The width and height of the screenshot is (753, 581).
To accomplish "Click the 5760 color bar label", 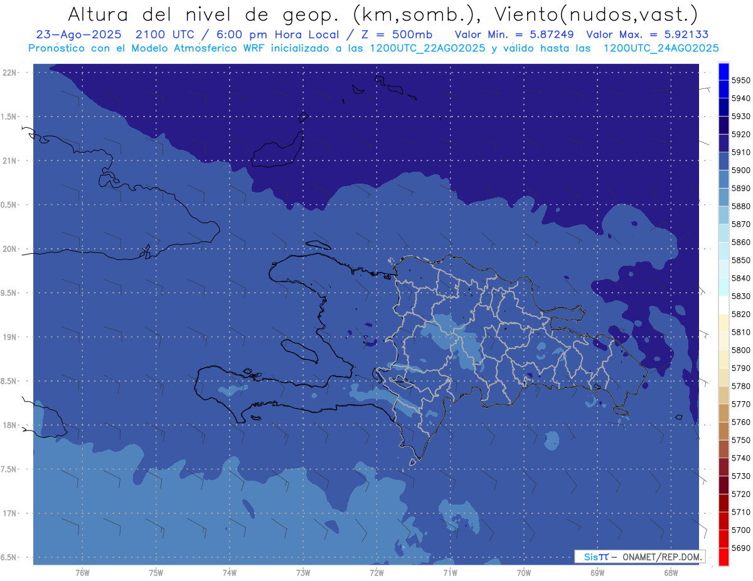I will (740, 422).
